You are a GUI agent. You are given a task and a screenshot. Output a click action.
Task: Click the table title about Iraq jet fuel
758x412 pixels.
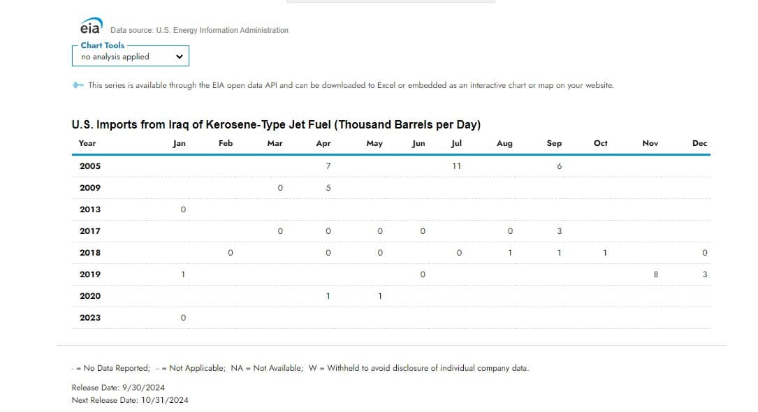tap(276, 125)
